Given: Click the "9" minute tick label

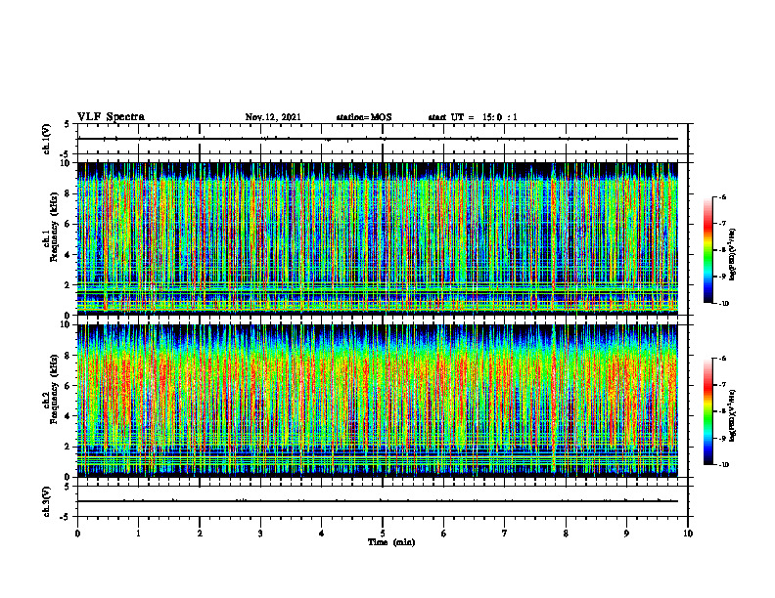Looking at the screenshot, I should (626, 534).
